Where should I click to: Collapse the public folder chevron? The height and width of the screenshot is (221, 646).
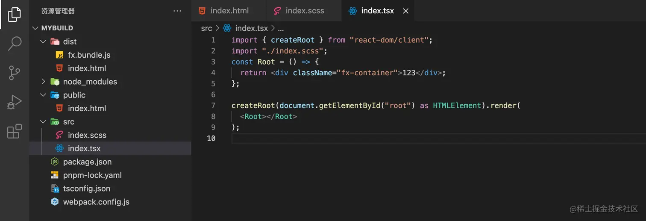click(x=43, y=95)
